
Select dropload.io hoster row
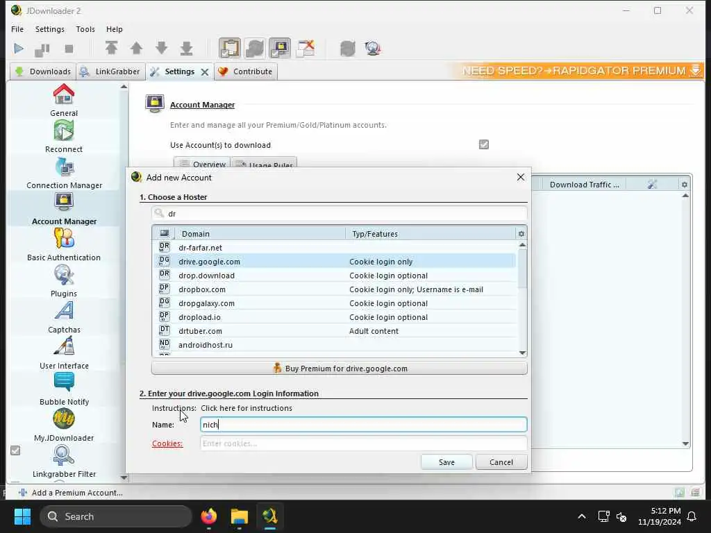[335, 317]
